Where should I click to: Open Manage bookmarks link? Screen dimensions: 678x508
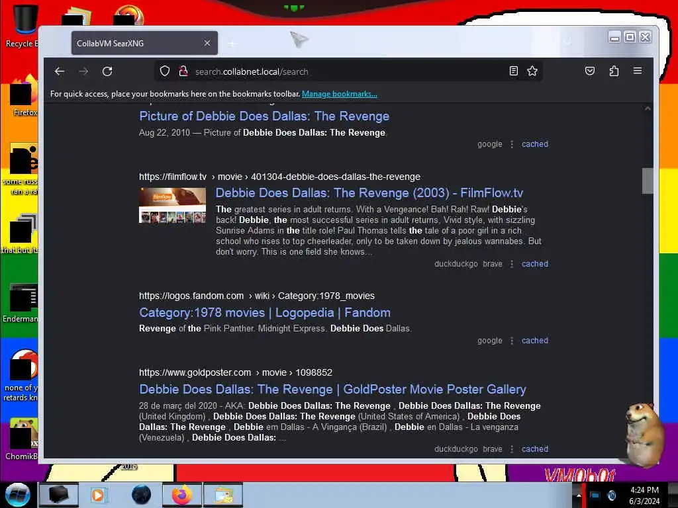click(340, 94)
